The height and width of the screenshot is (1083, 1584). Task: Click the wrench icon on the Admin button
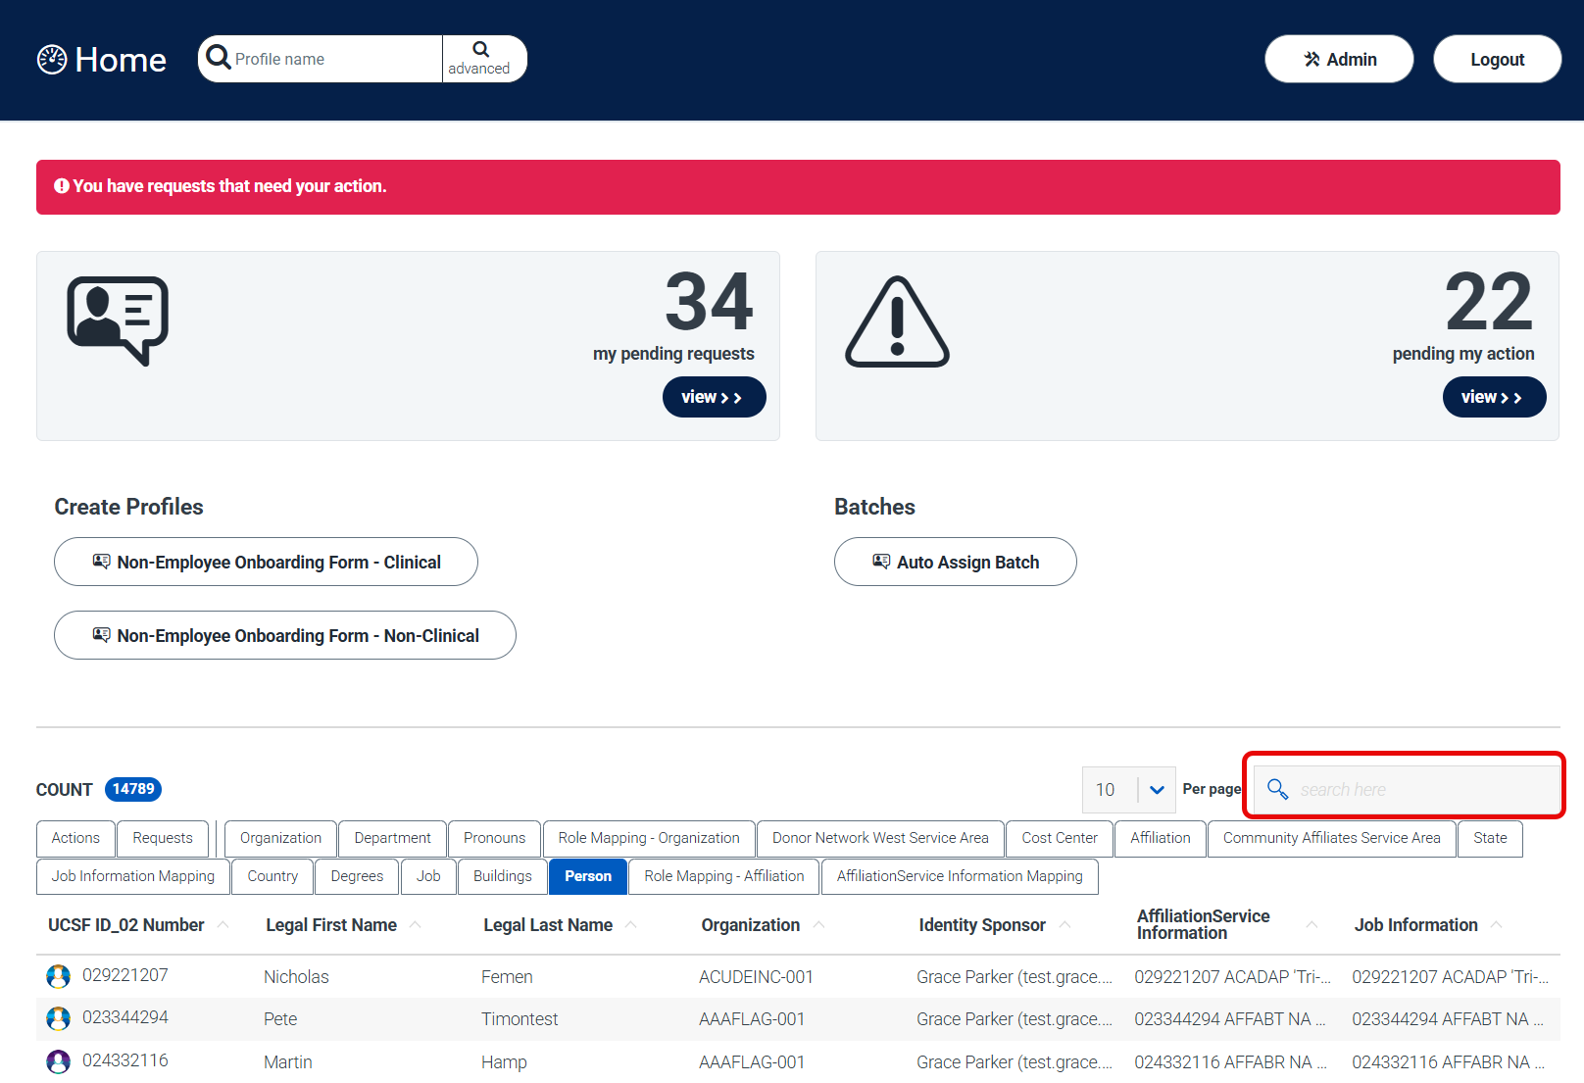[1311, 59]
